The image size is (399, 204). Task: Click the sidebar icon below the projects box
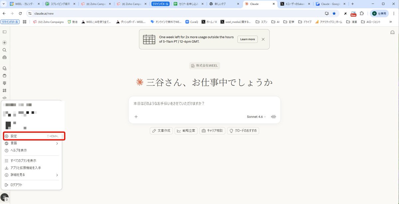click(5, 83)
